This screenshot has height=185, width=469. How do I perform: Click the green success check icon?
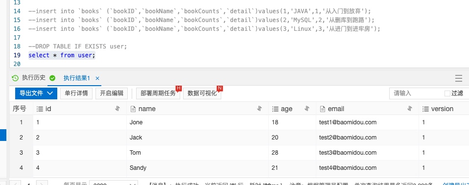click(x=52, y=78)
